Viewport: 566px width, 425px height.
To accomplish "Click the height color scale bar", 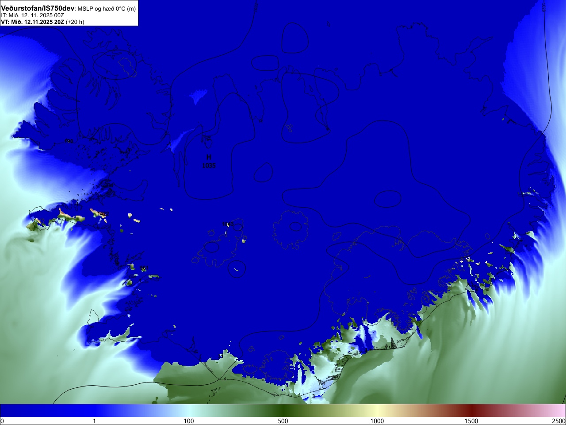I will click(x=283, y=410).
